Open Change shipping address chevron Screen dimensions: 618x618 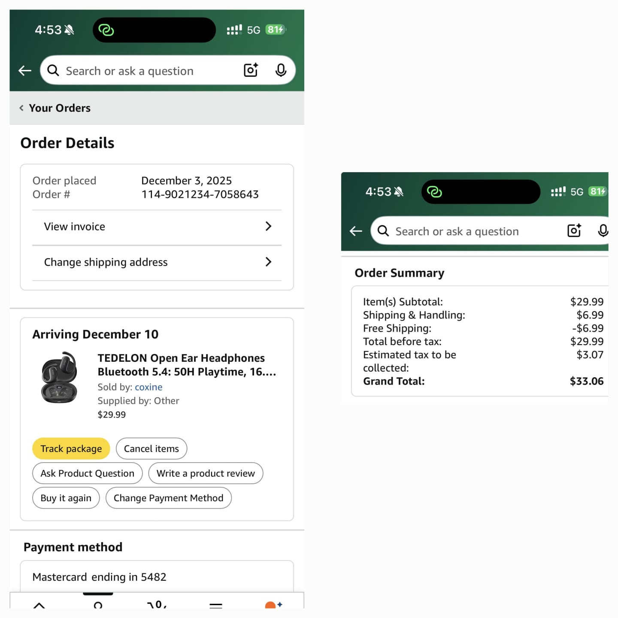click(268, 262)
